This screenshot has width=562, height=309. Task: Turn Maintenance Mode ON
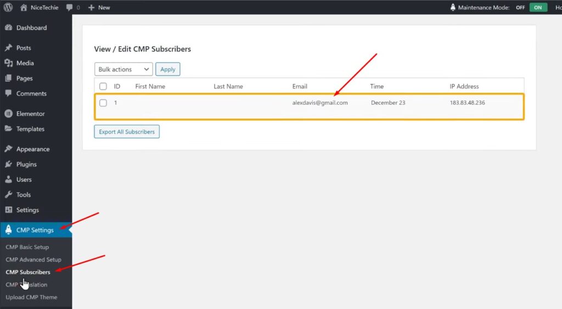[x=538, y=8]
